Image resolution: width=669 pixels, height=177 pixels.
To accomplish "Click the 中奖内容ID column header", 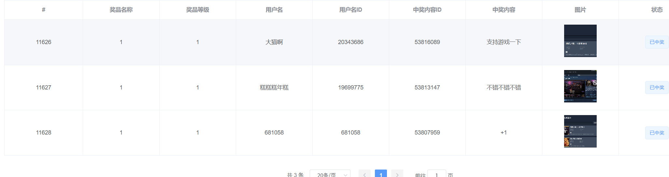I will coord(427,10).
